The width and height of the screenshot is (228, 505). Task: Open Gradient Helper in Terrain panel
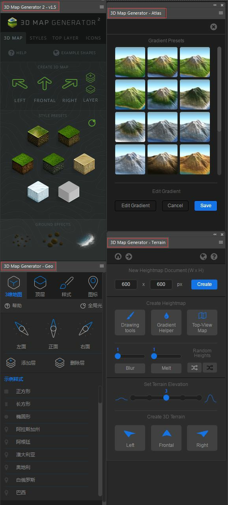click(166, 322)
